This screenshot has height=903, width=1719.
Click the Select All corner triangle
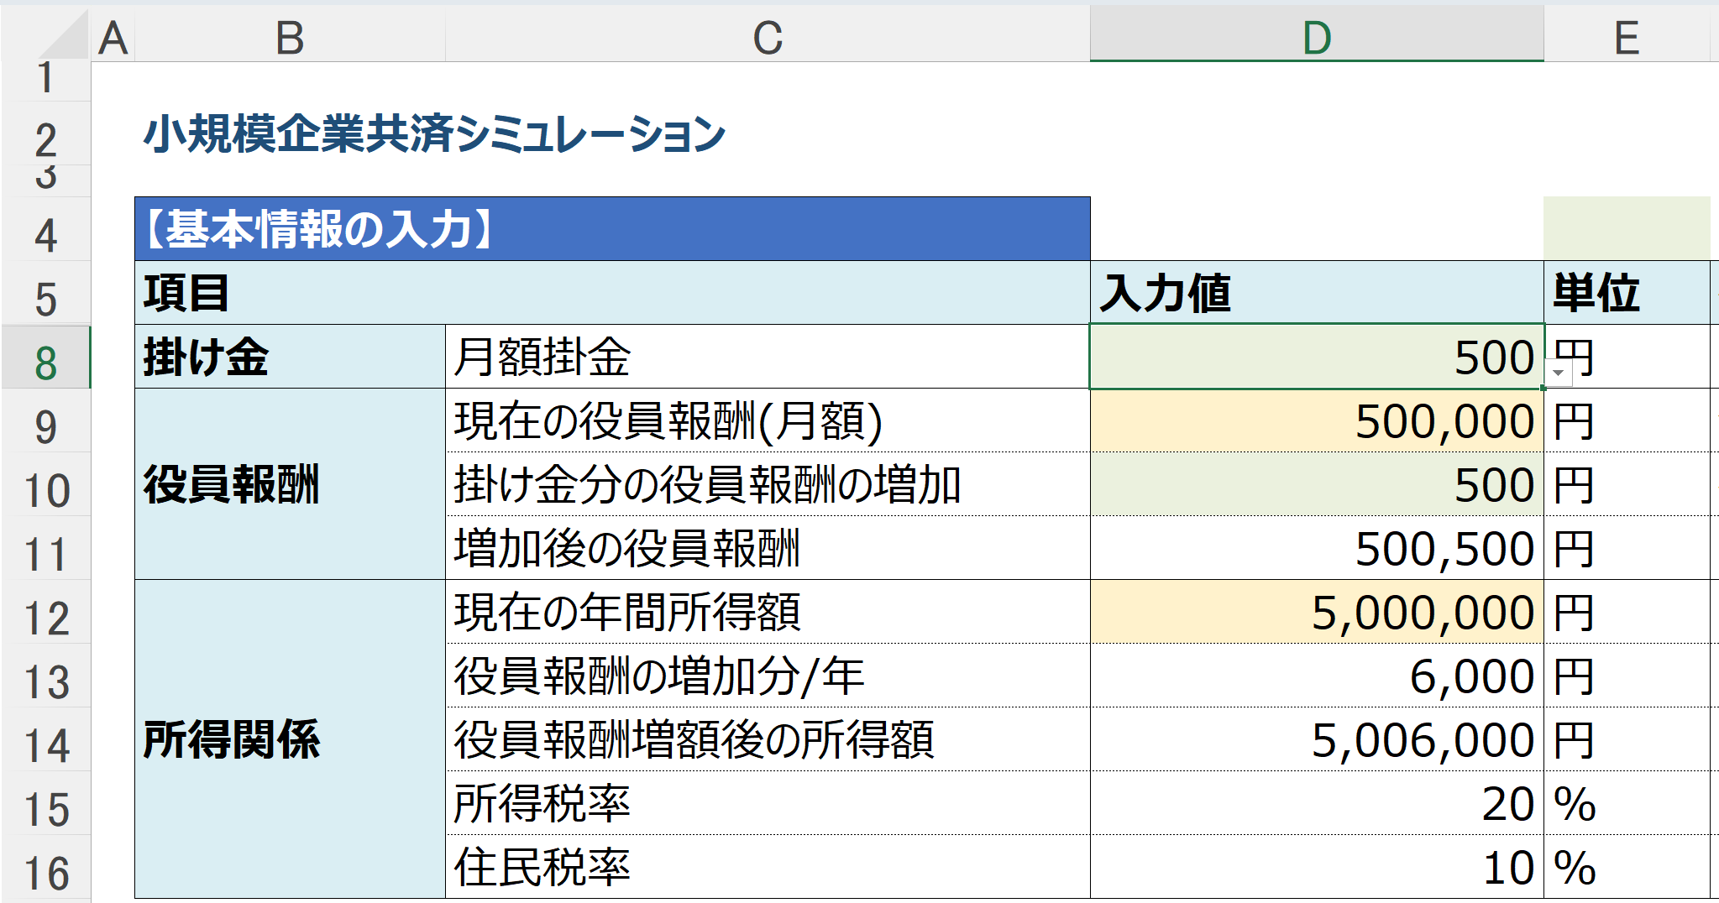pyautogui.click(x=63, y=36)
